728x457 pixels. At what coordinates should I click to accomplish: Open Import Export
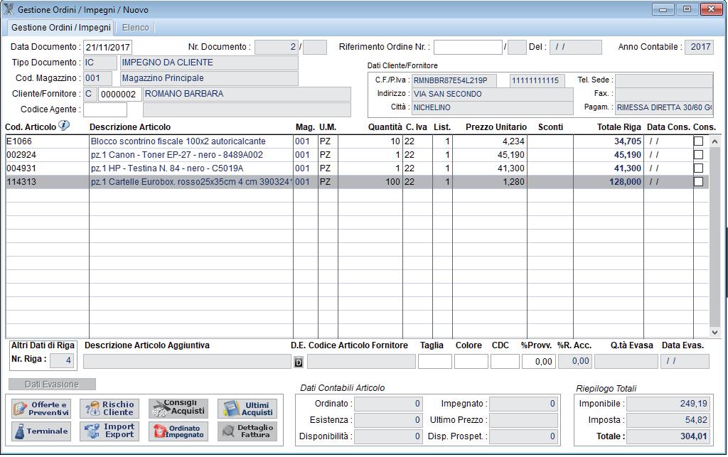click(x=109, y=431)
